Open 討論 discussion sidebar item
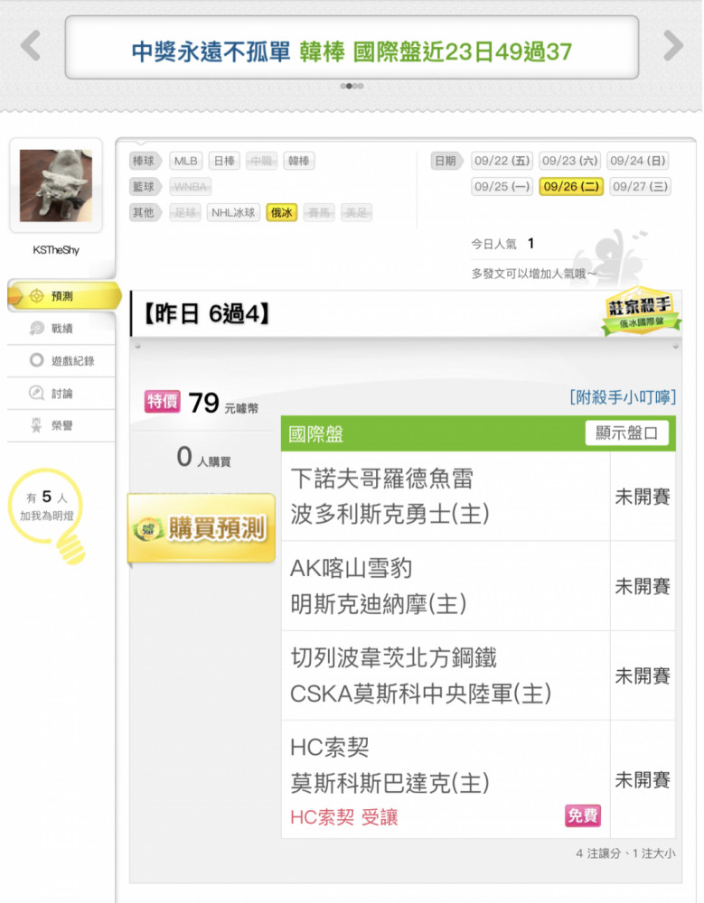 61,394
